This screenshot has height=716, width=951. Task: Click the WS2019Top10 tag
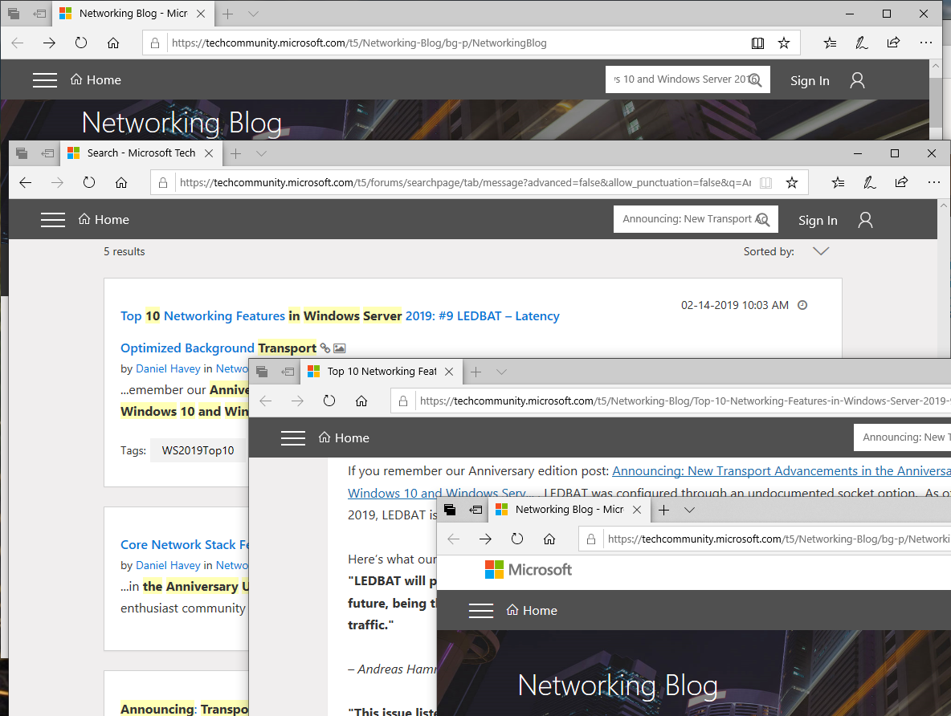click(x=197, y=450)
